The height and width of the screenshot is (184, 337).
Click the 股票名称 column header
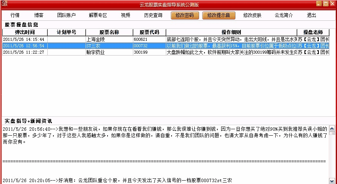pos(109,32)
